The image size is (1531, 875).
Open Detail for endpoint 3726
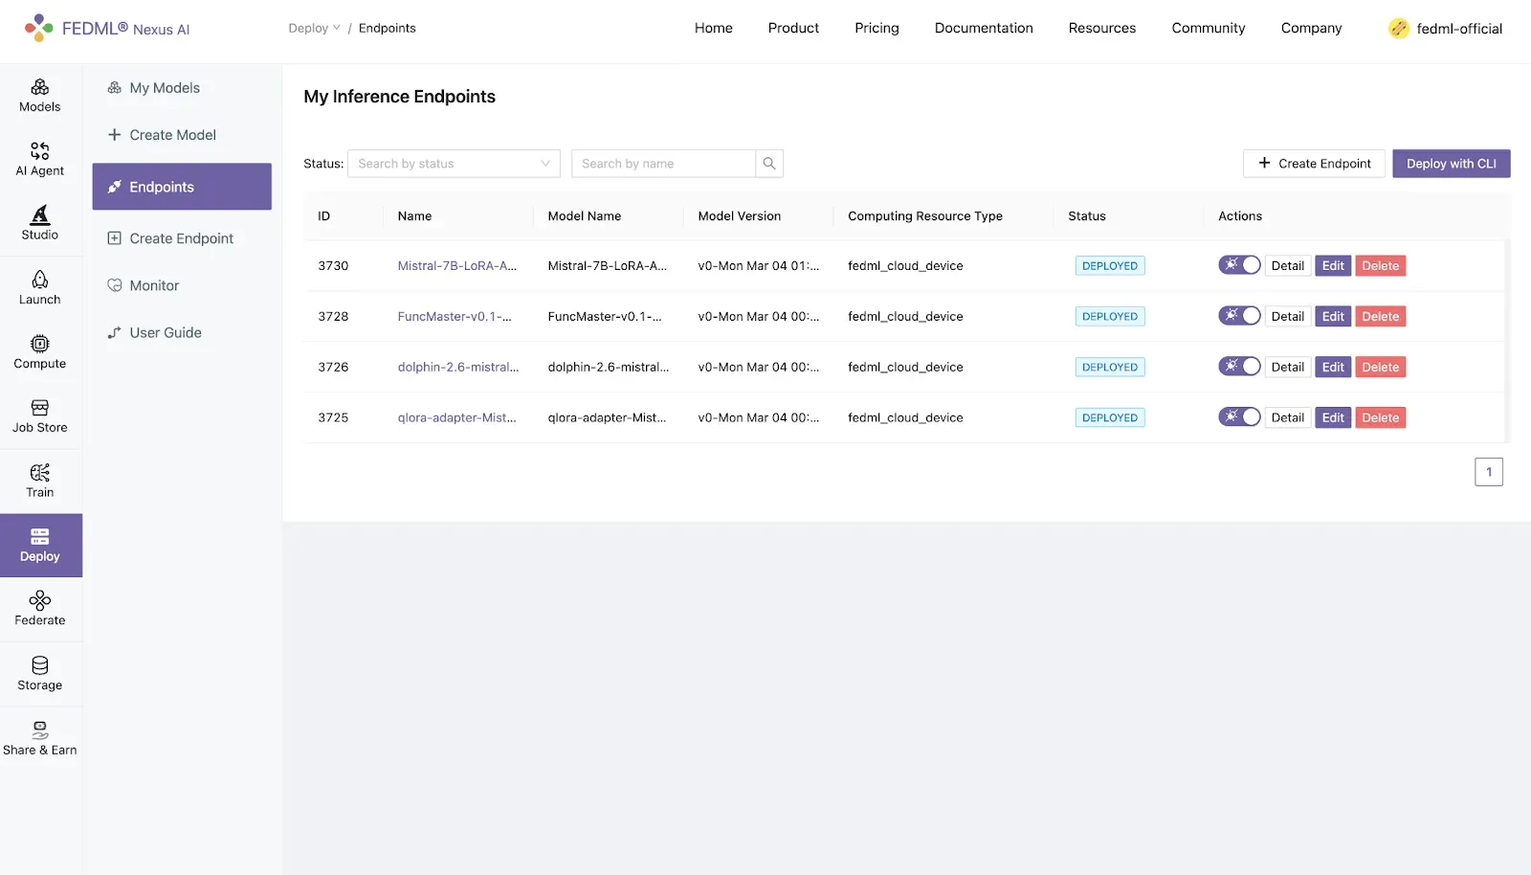(x=1288, y=368)
